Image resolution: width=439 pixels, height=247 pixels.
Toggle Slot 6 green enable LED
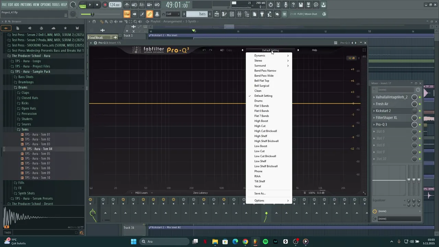coord(420,132)
